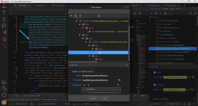Select the App Structure tab

pyautogui.click(x=156, y=9)
